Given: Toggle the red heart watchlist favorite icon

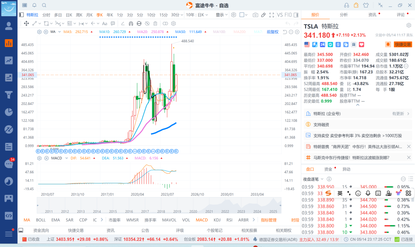Looking at the screenshot, I should [x=362, y=45].
